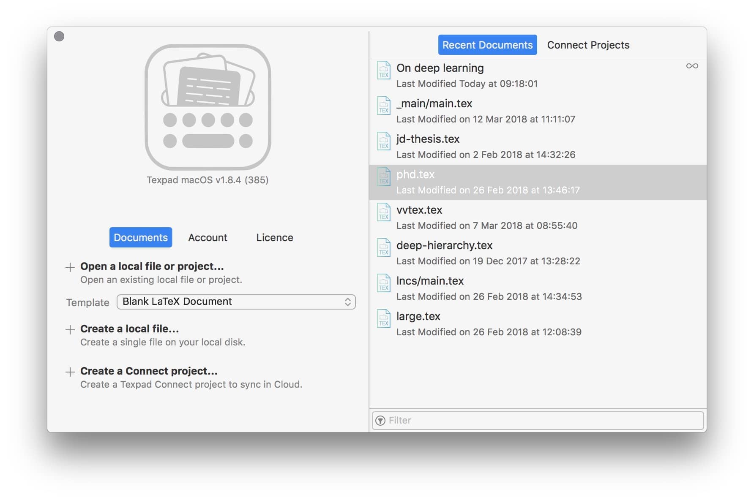Click the TEX file icon for _main/main.tex
The height and width of the screenshot is (500, 754).
click(x=383, y=106)
